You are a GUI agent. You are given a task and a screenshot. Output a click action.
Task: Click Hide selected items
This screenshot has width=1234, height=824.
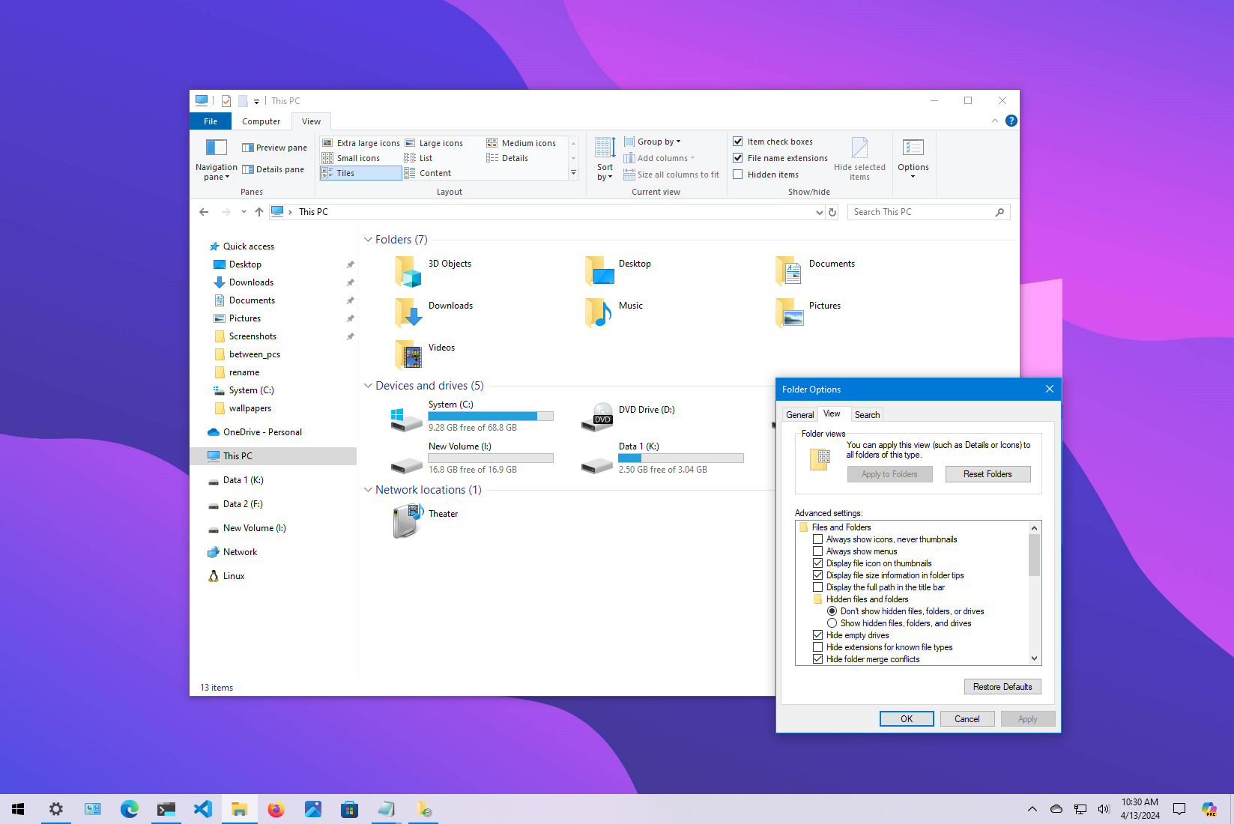[x=859, y=159]
